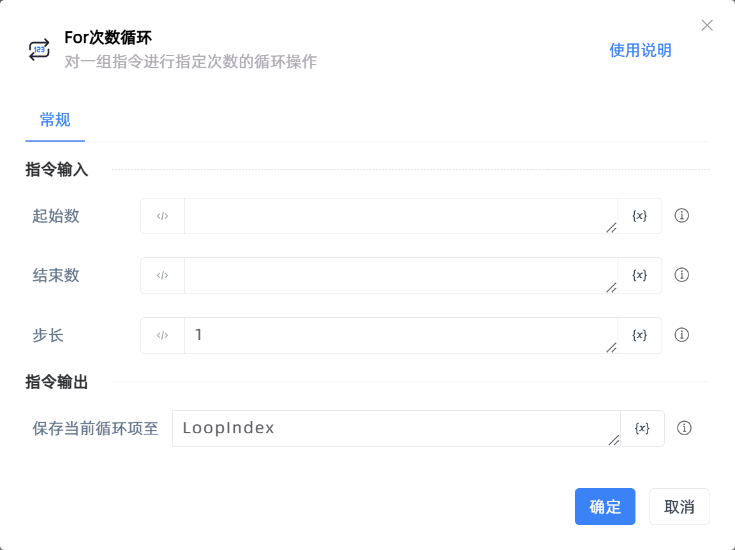Click into the 结束数 input field

(x=396, y=275)
